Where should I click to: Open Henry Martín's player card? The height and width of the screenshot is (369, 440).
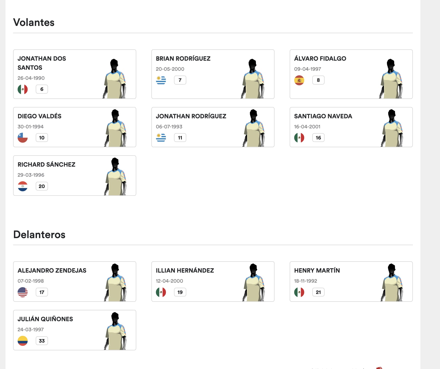coord(351,281)
